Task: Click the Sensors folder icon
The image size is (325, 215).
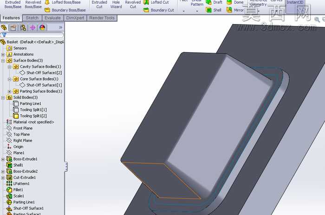Action: (9, 48)
